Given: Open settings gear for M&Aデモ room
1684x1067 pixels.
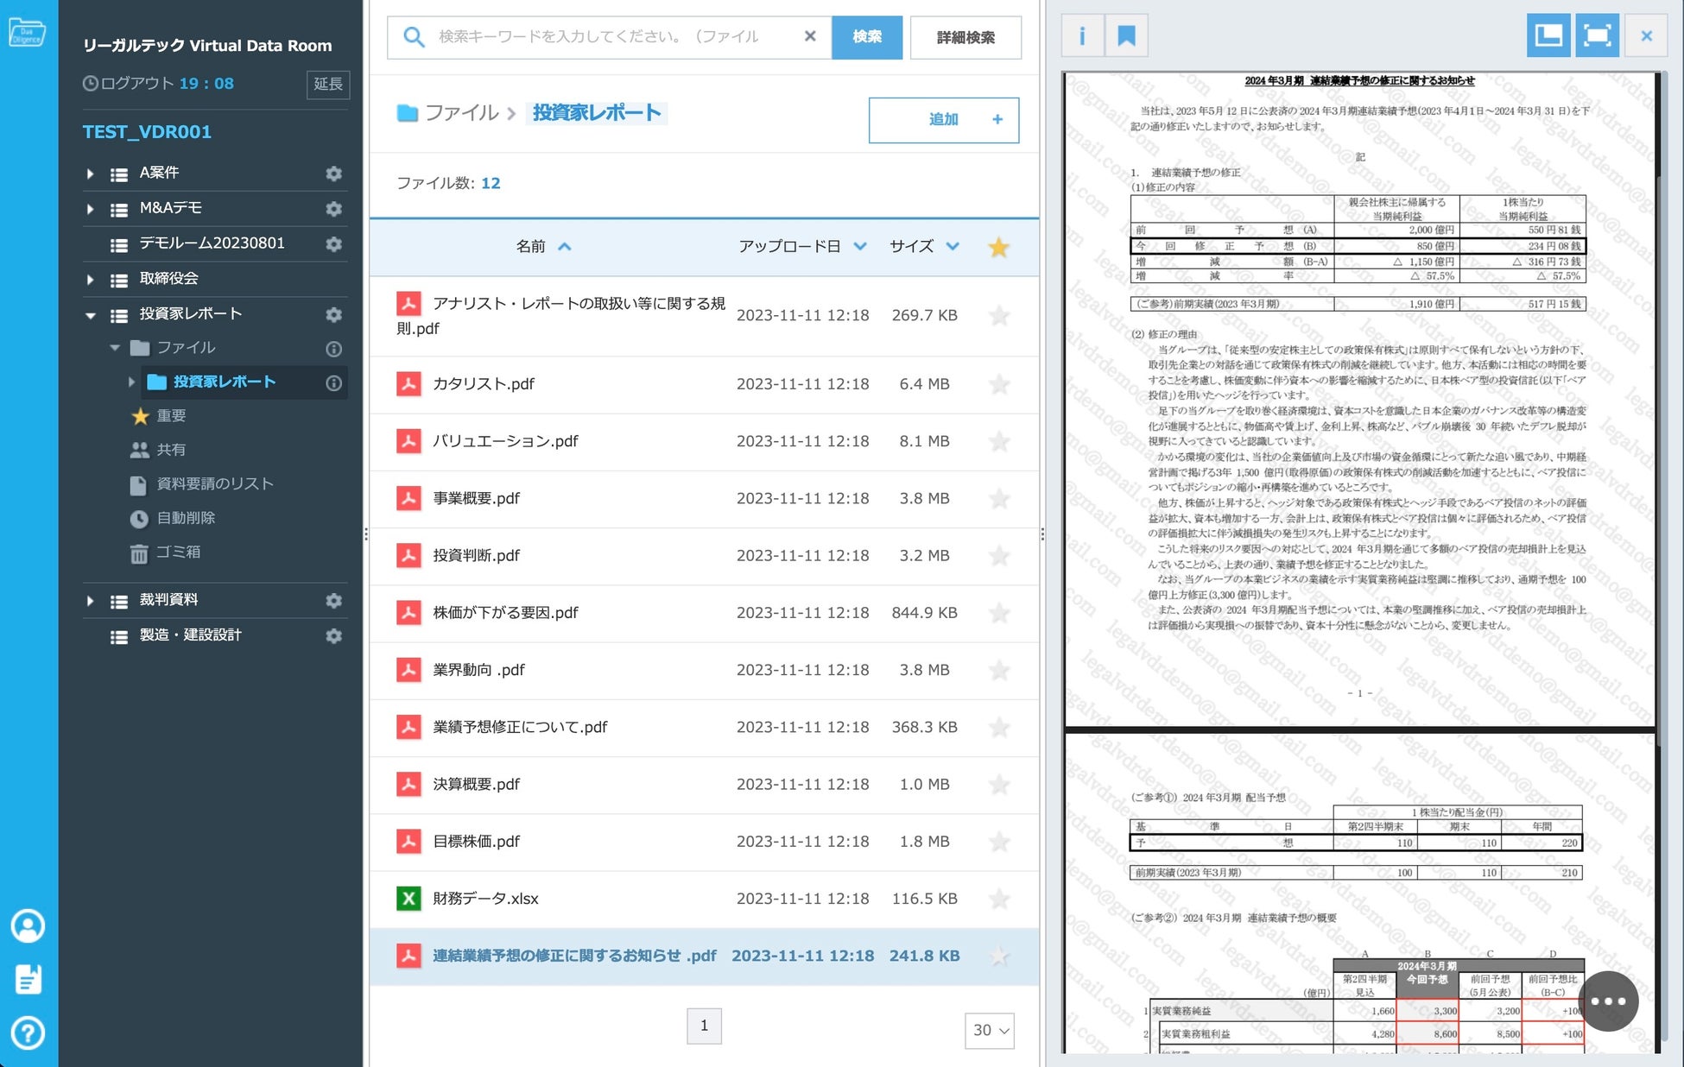Looking at the screenshot, I should click(333, 209).
